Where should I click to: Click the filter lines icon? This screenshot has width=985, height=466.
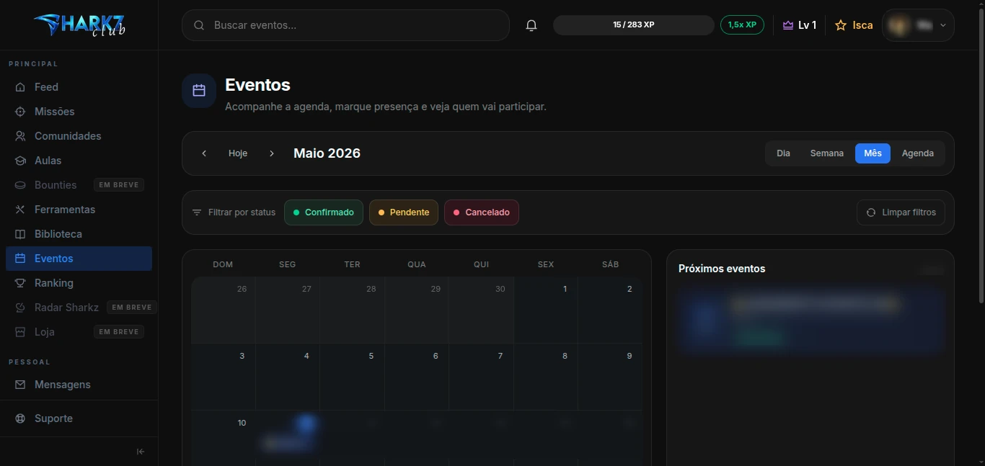(197, 212)
